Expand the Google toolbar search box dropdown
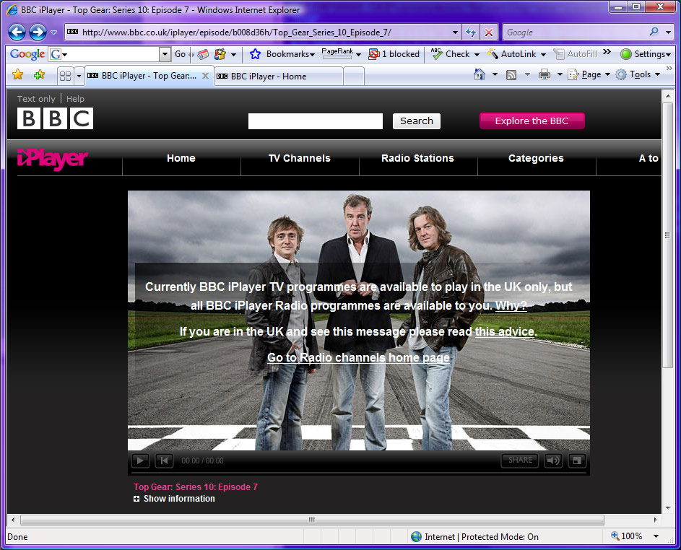 [165, 54]
